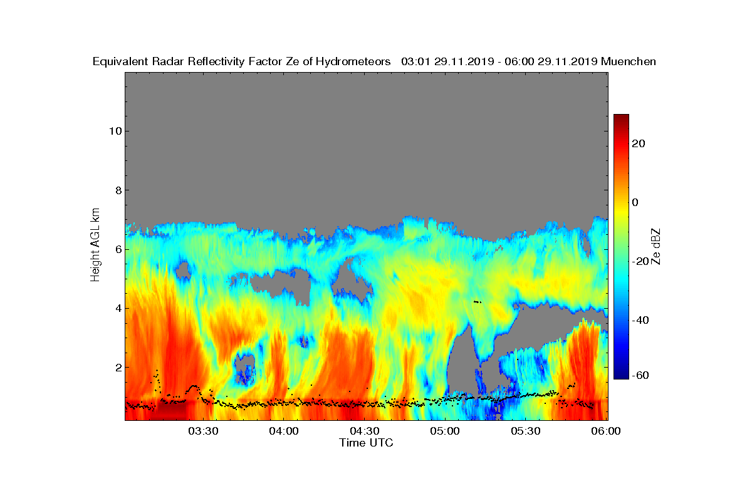The image size is (752, 501).
Task: Click the 'Time UTC' axis label
Action: (x=367, y=443)
